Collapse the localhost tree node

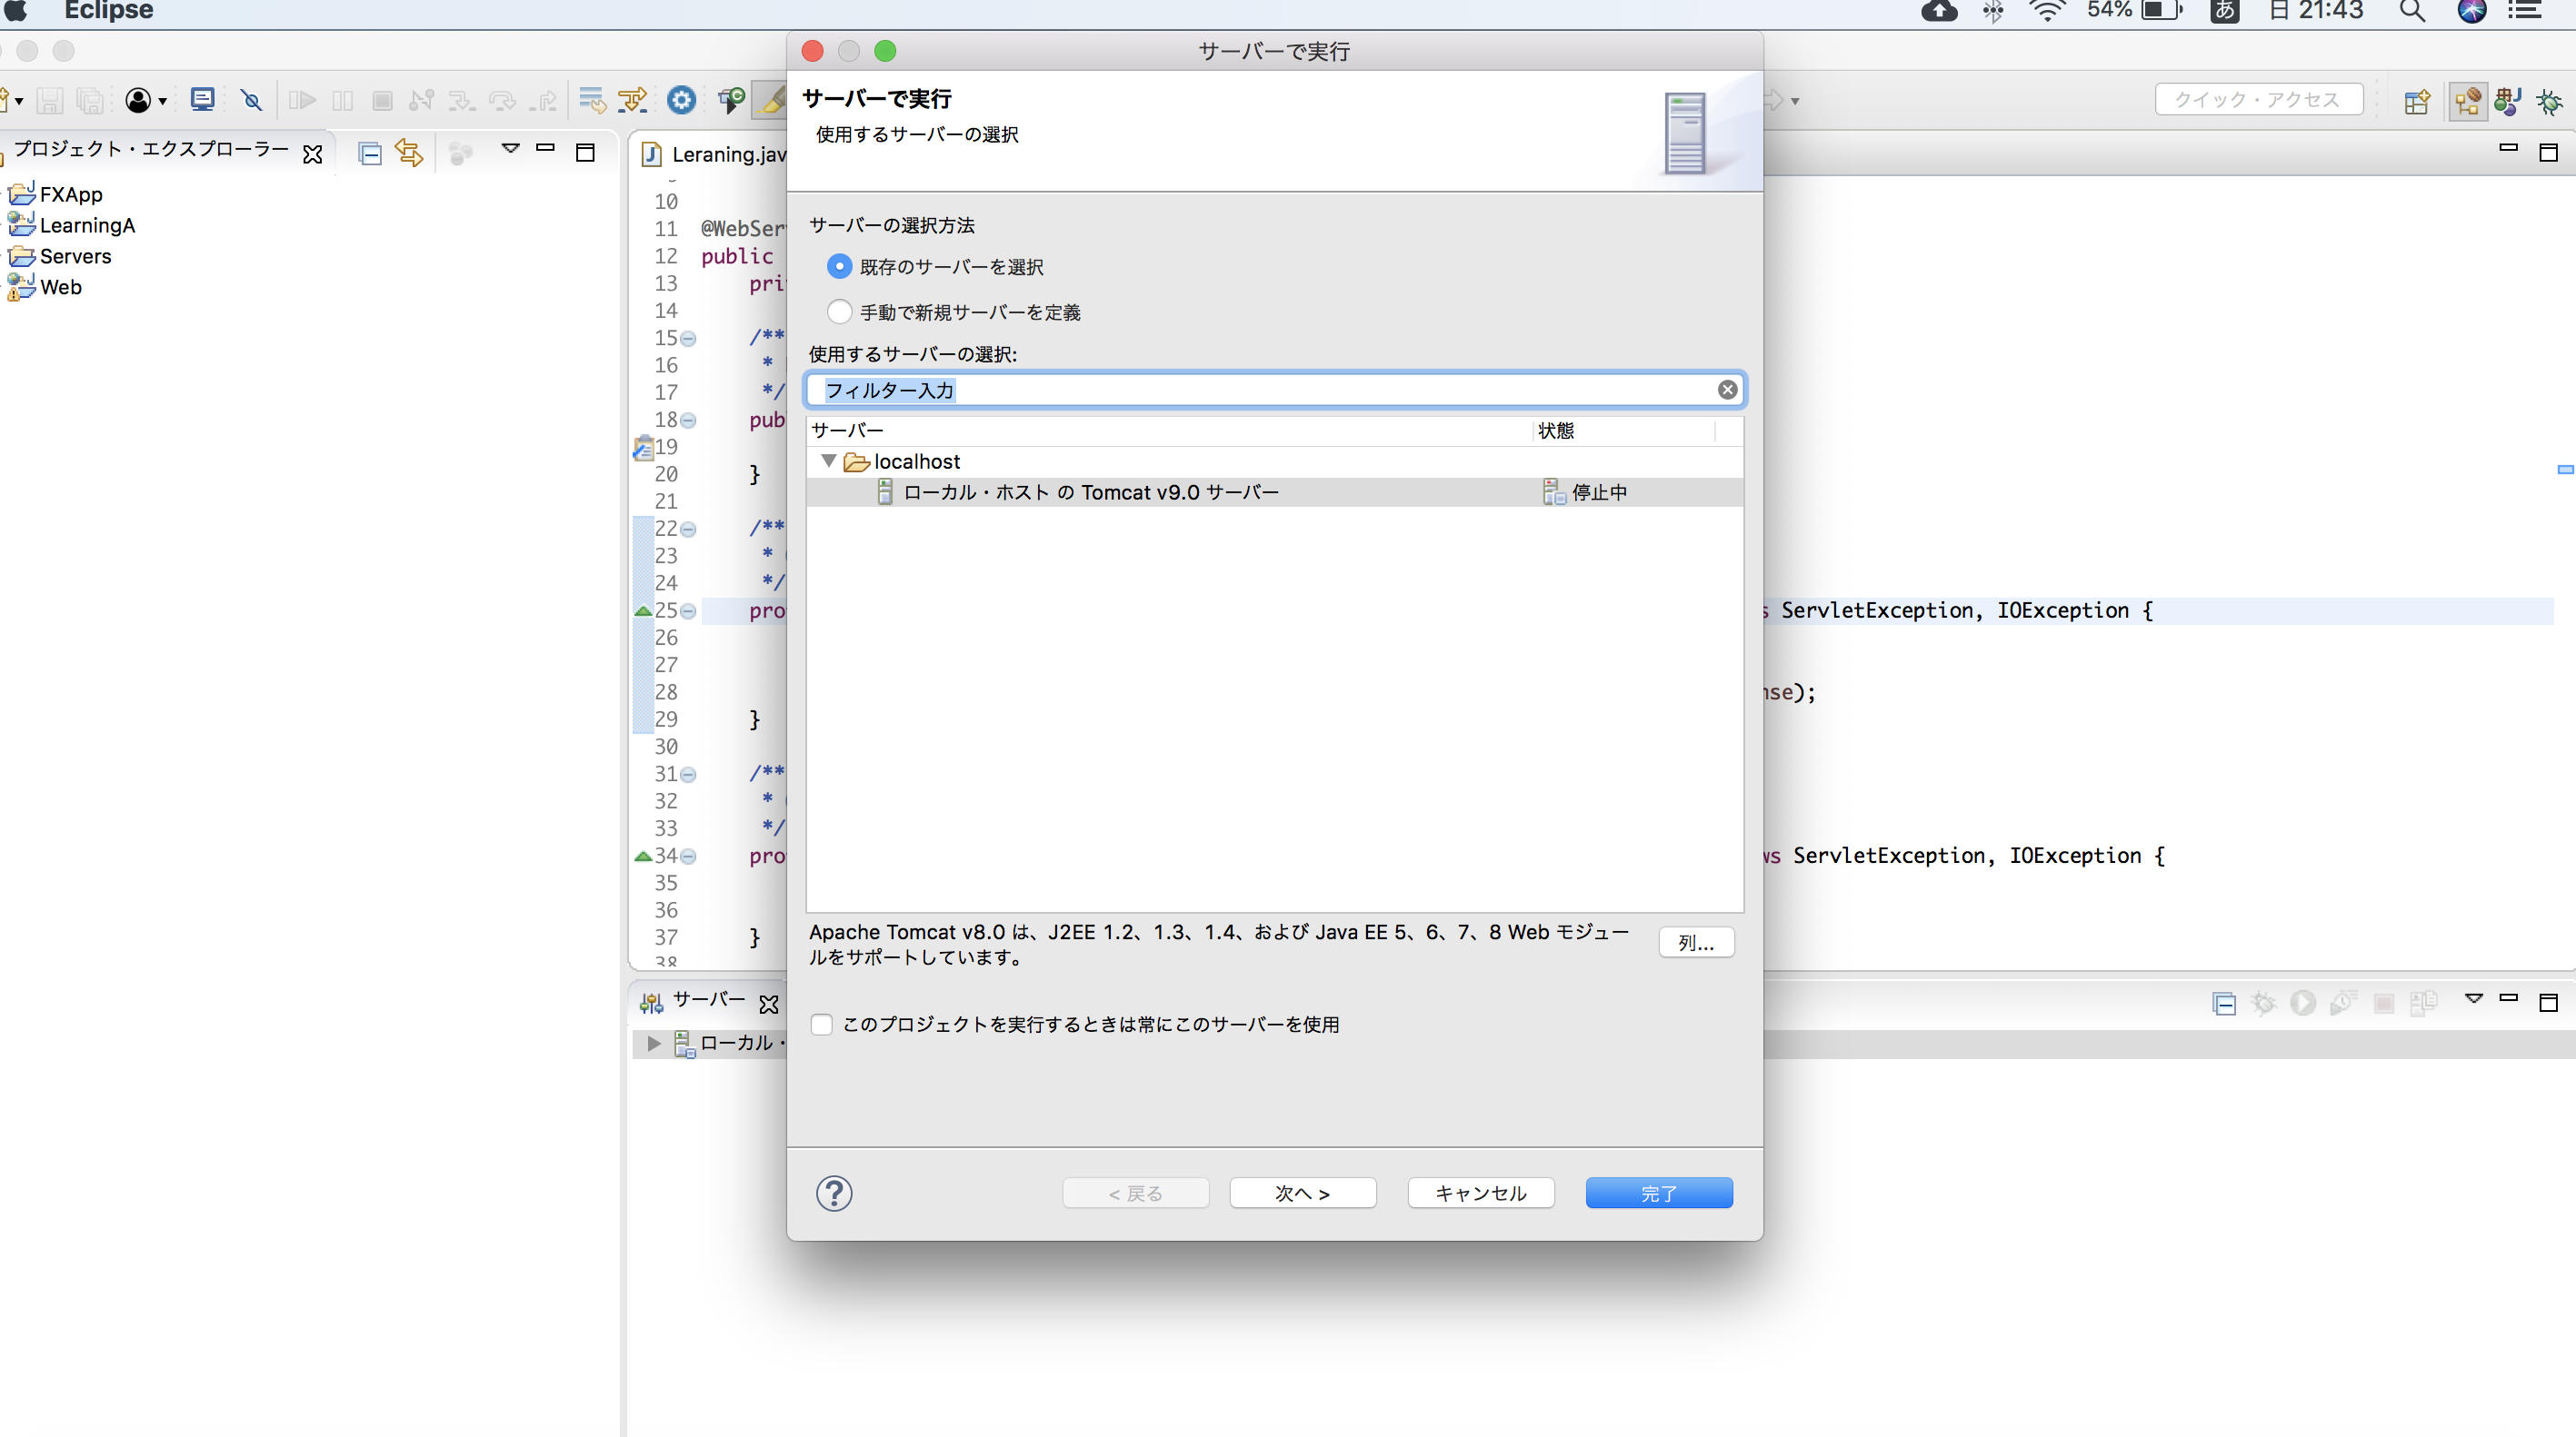click(x=828, y=461)
